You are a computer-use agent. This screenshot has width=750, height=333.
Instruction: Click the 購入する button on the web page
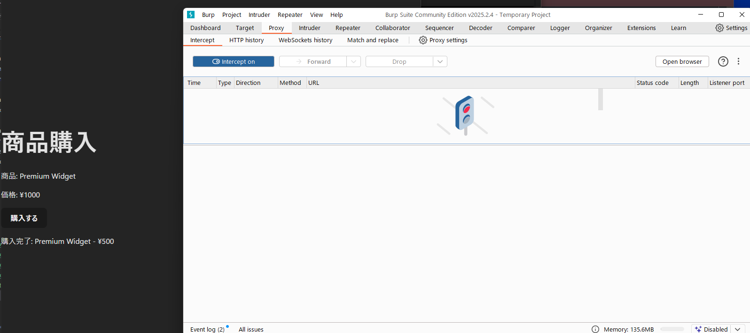pyautogui.click(x=24, y=218)
